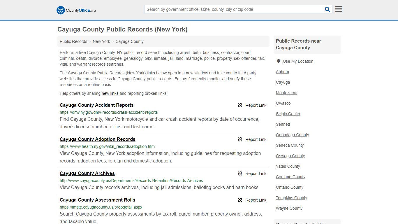The image size is (398, 224).
Task: Open Cayuga County Adoption Records
Action: click(x=98, y=139)
